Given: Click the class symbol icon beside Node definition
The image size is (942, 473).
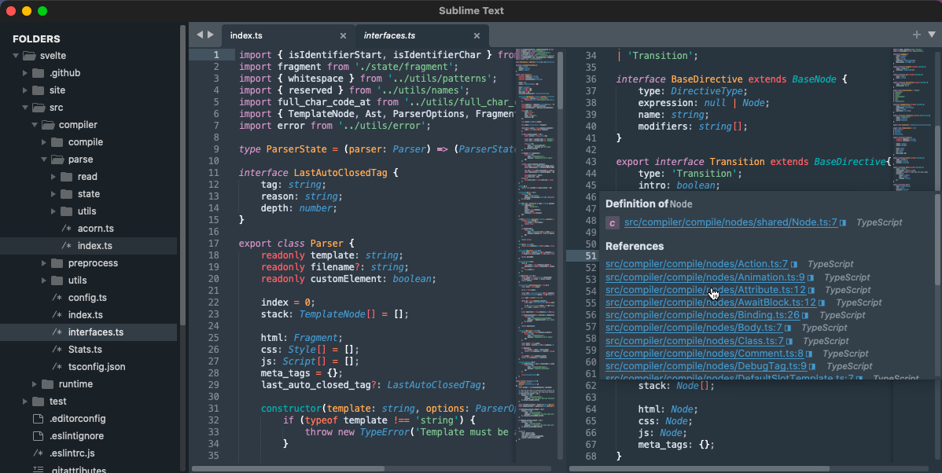Looking at the screenshot, I should tap(613, 222).
